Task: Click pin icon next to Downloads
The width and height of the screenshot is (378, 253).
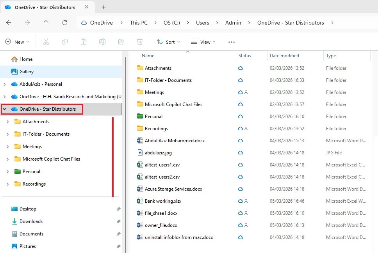Action: point(118,221)
